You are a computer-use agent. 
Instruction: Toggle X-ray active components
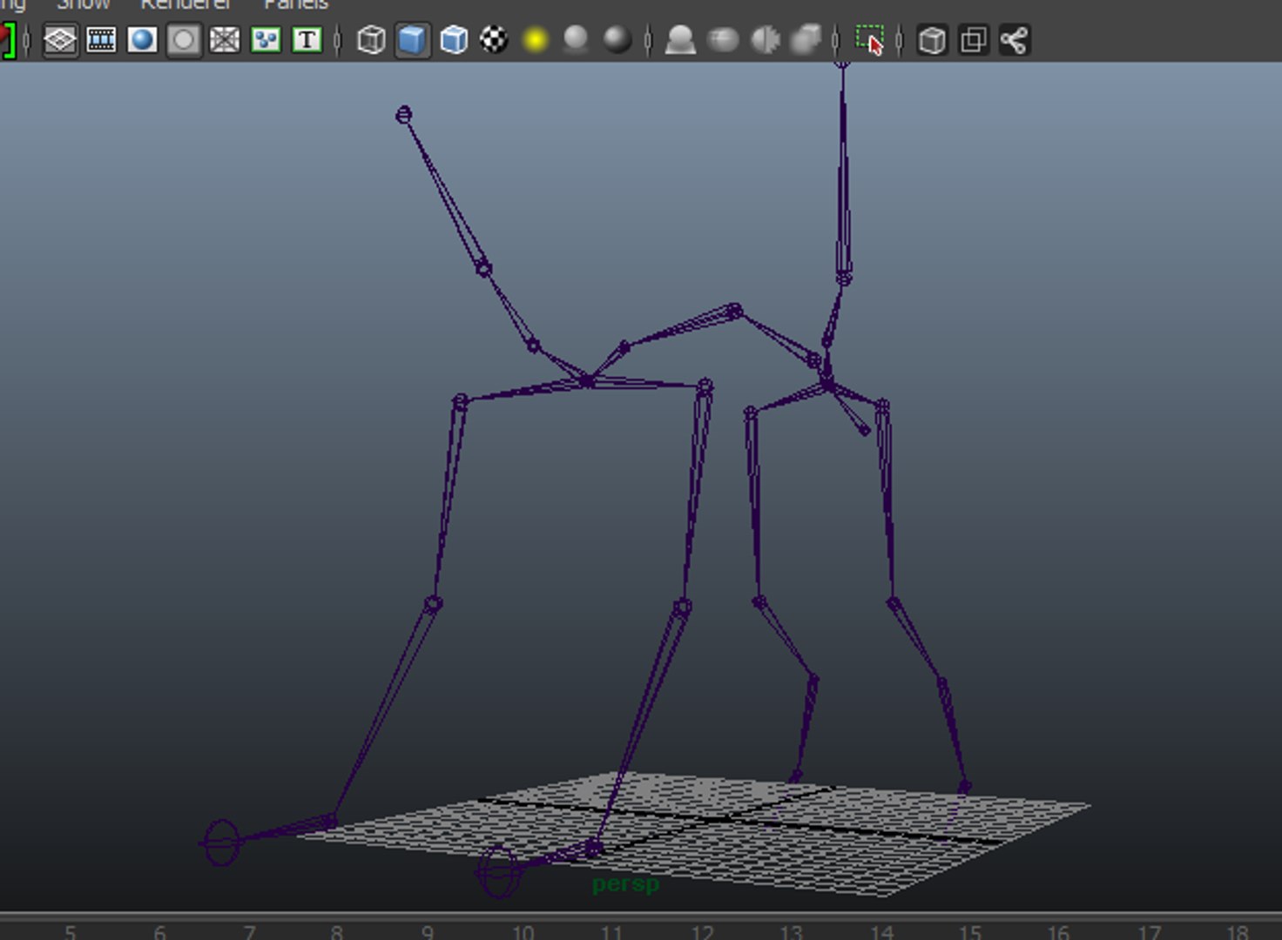tap(973, 40)
